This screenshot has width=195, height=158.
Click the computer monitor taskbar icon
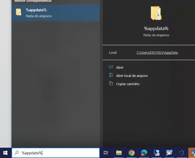click(157, 153)
